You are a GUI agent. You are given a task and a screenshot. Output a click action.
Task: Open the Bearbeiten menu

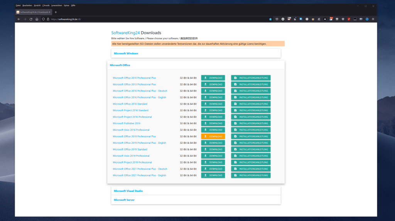click(x=27, y=5)
